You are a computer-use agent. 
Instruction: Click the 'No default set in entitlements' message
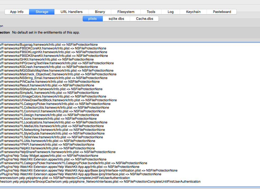point(46,33)
